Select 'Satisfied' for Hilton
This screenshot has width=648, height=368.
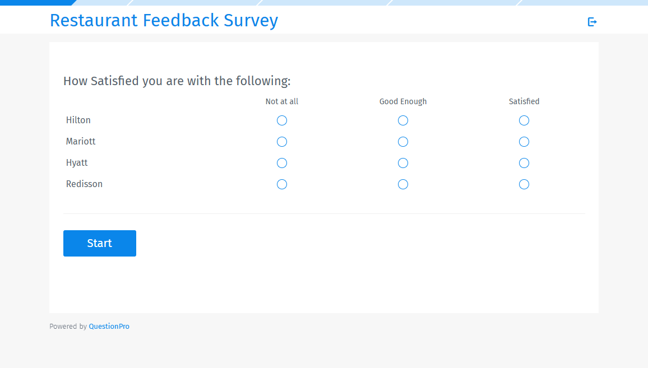(x=524, y=120)
